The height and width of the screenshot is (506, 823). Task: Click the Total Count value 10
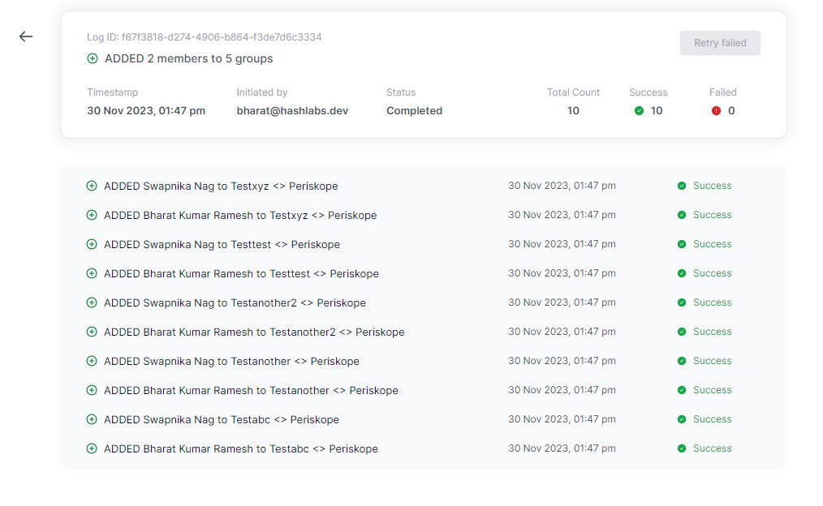click(x=573, y=110)
